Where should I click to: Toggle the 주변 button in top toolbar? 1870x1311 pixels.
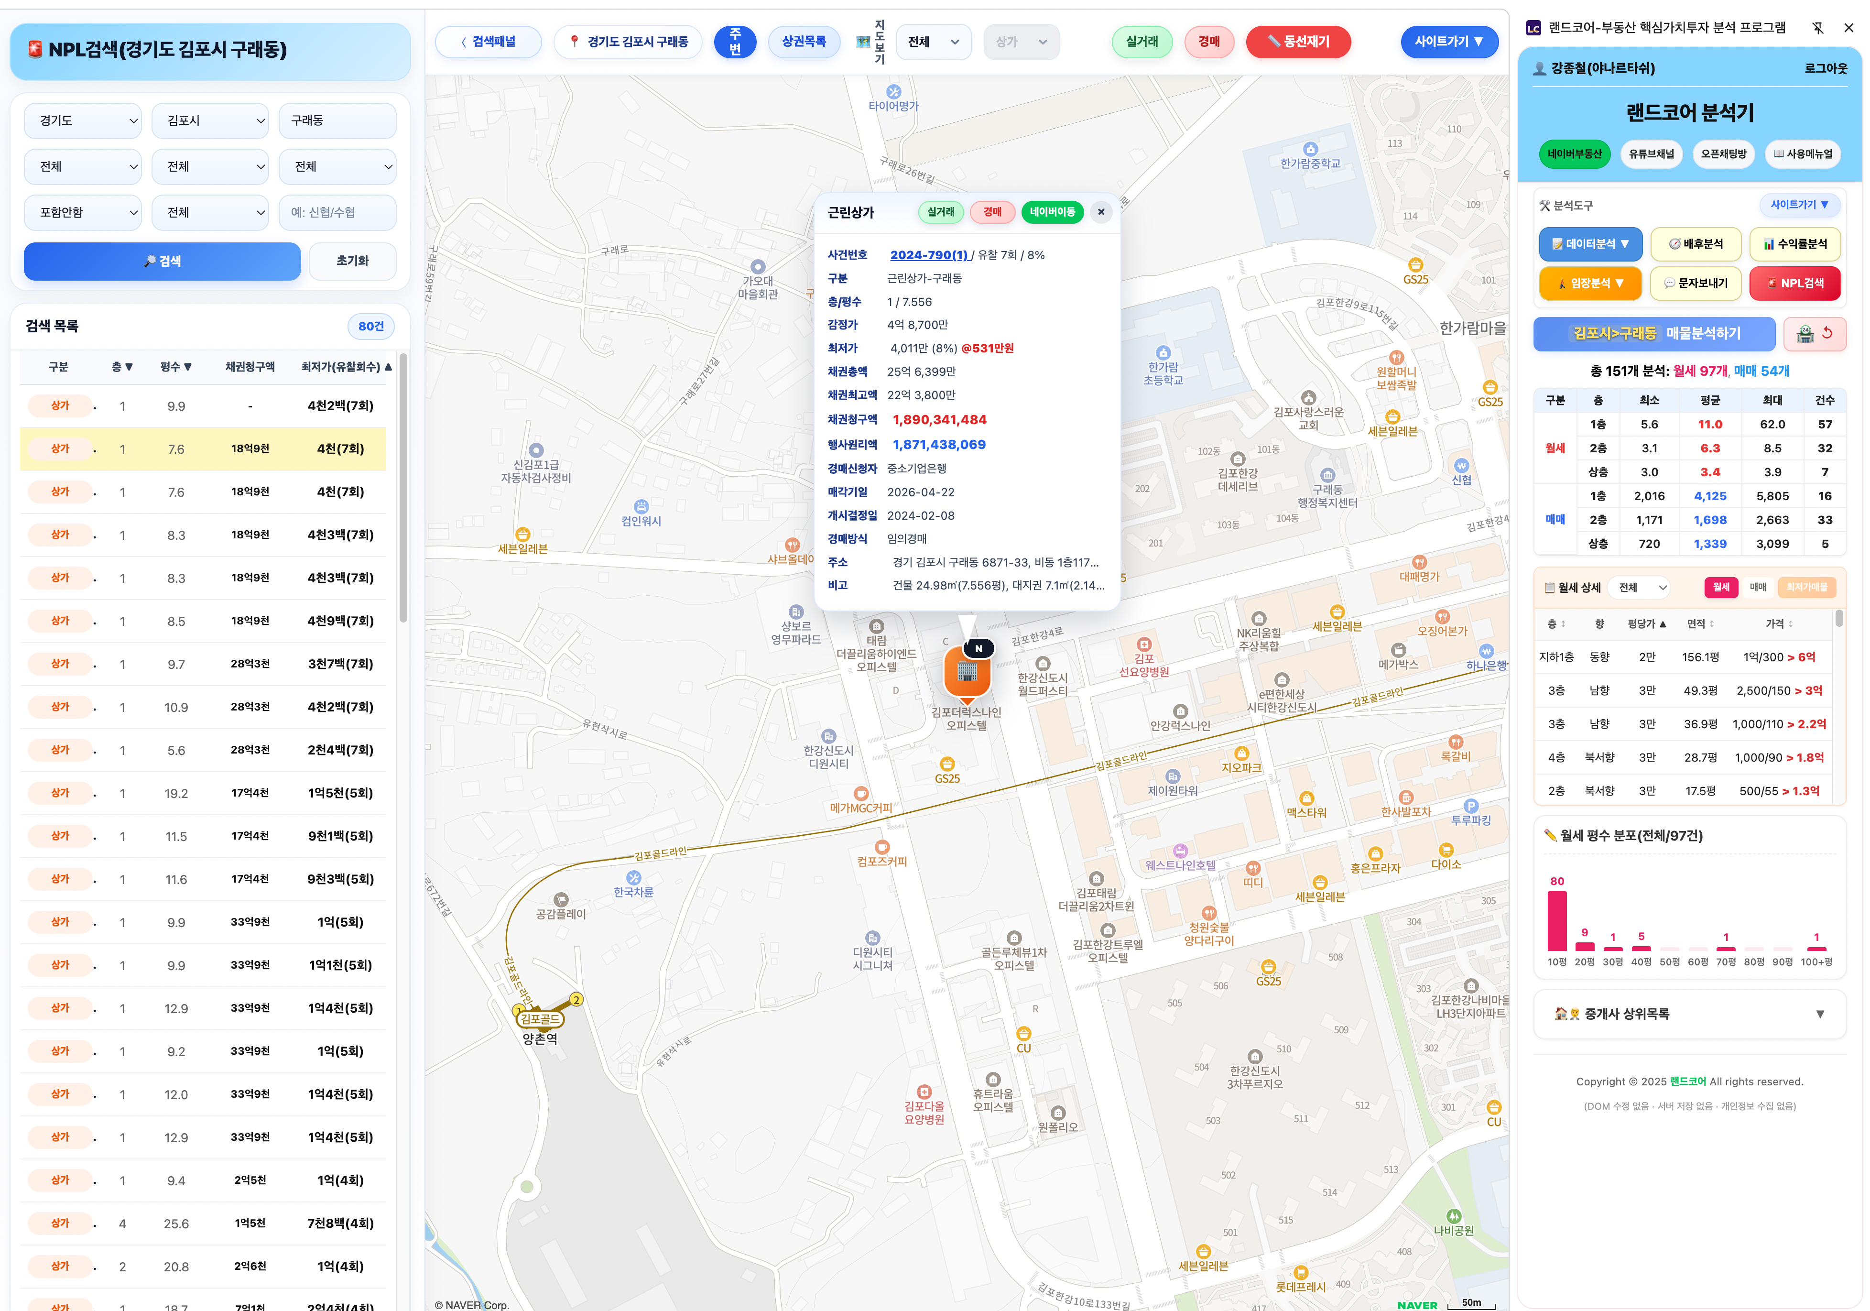click(735, 42)
